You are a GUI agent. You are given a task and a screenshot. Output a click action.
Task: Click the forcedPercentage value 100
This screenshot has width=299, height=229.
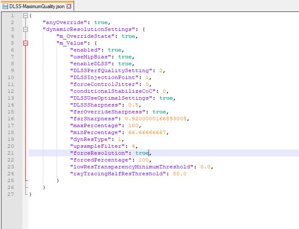click(x=144, y=160)
